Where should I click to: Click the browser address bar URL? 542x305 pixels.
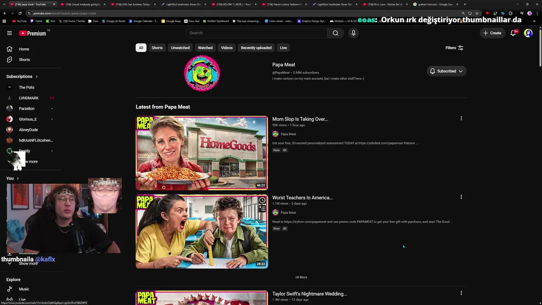tap(64, 13)
